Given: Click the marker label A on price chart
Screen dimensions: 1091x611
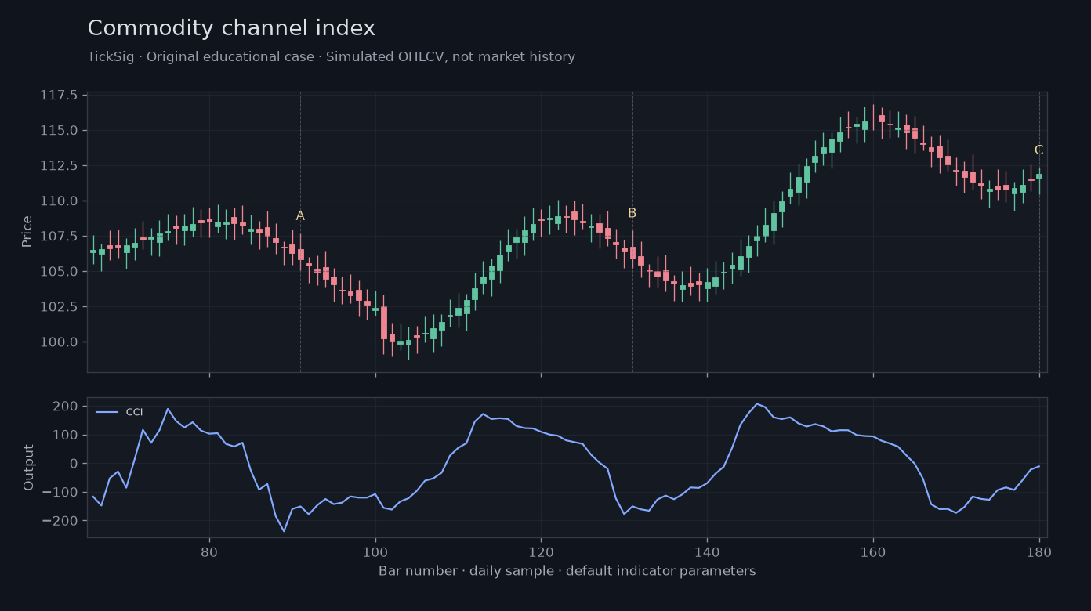Looking at the screenshot, I should click(300, 216).
